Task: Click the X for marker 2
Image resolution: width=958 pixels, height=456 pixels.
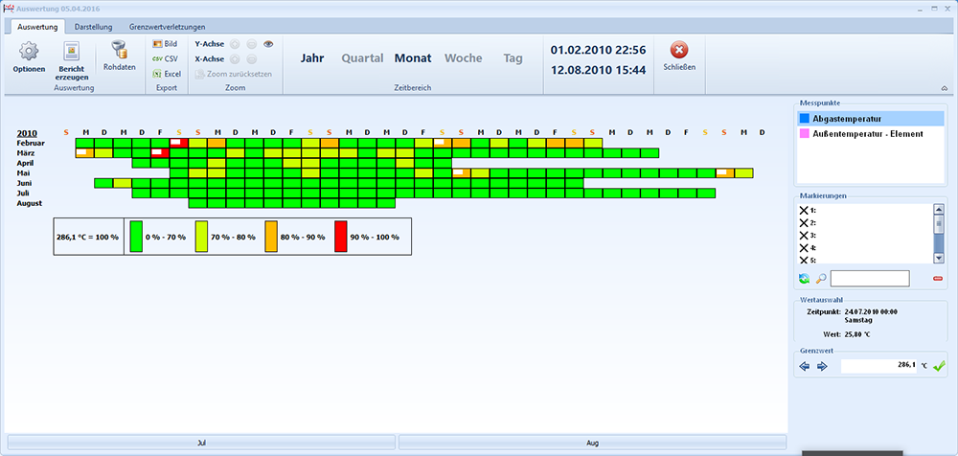Action: pos(804,223)
